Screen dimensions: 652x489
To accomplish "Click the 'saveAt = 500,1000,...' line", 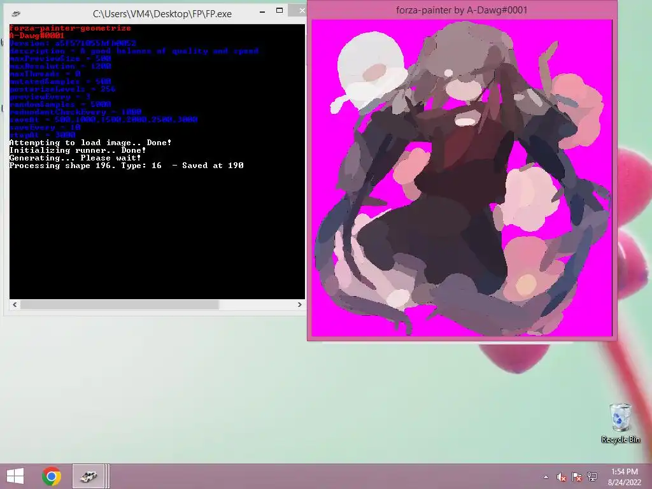I will 104,119.
